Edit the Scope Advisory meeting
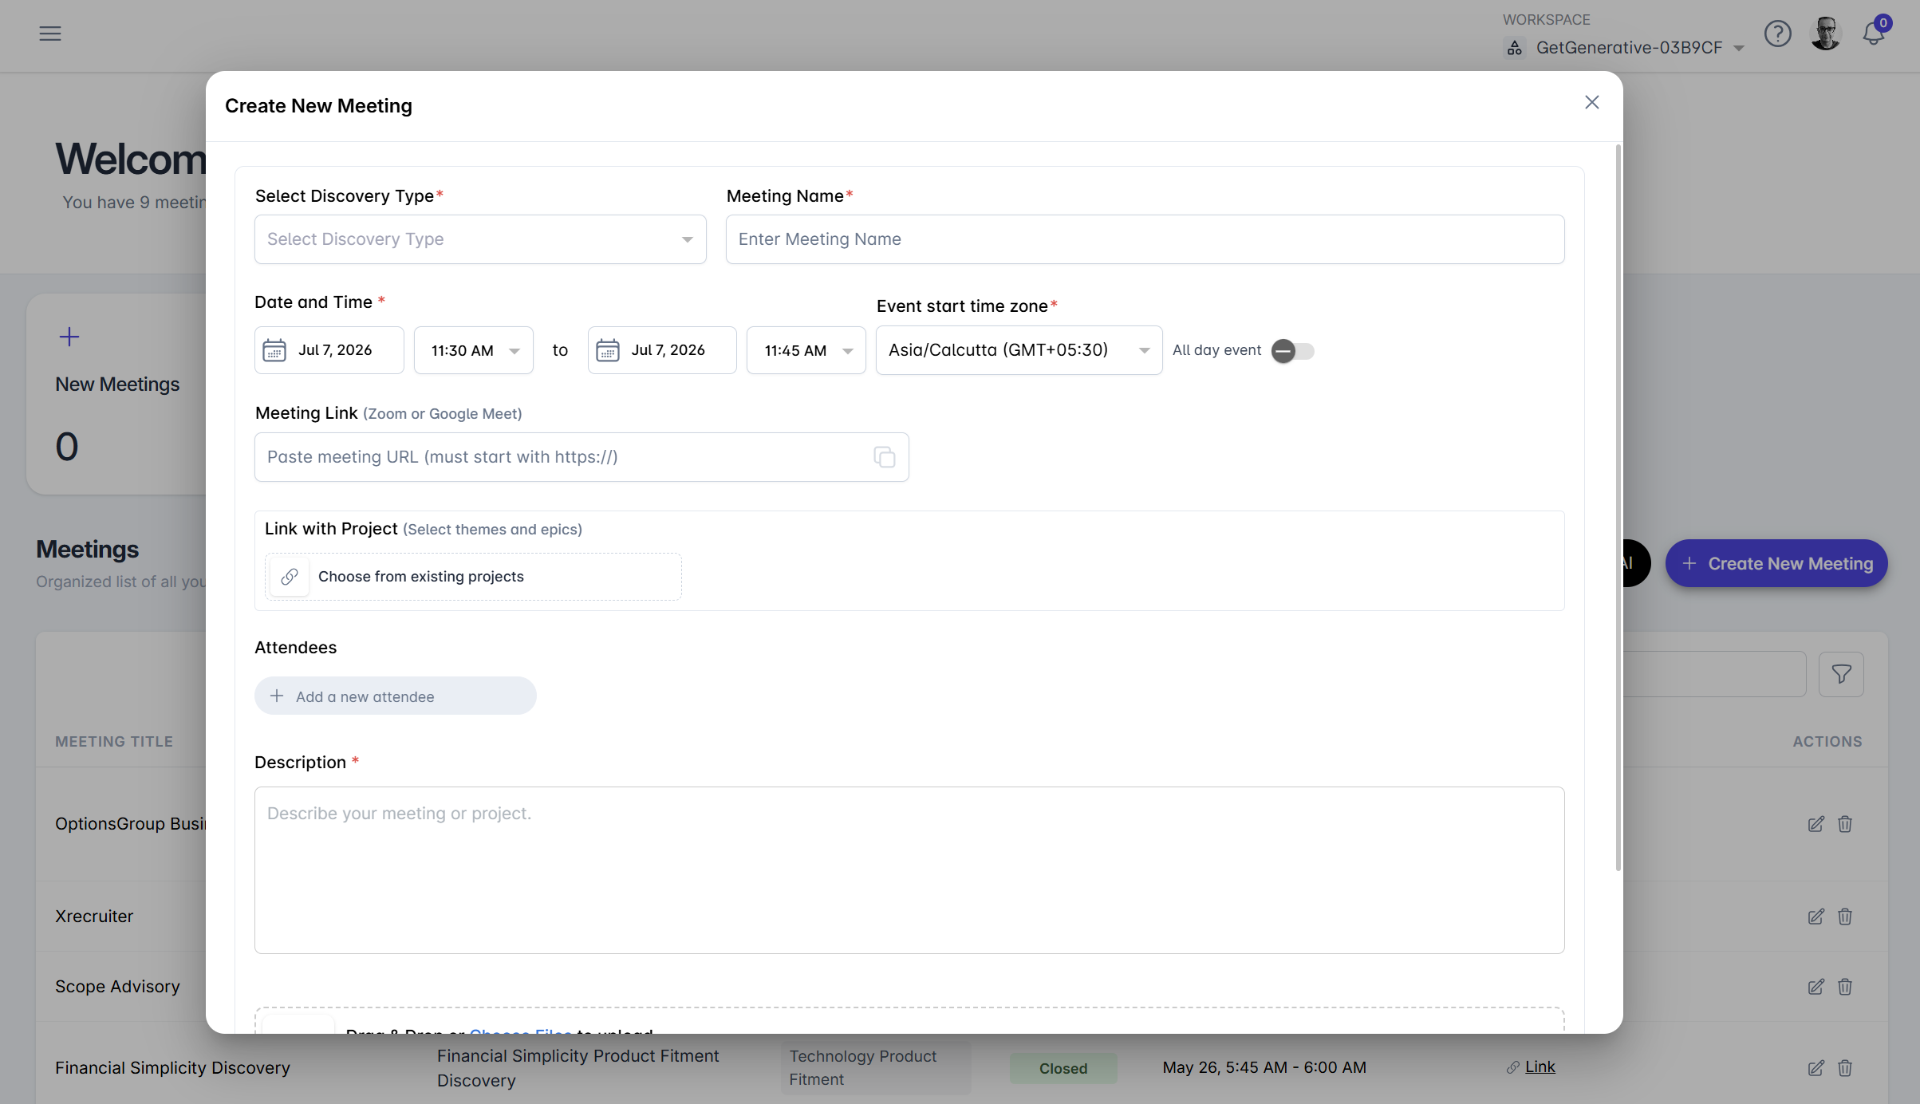The height and width of the screenshot is (1104, 1920). (1816, 987)
